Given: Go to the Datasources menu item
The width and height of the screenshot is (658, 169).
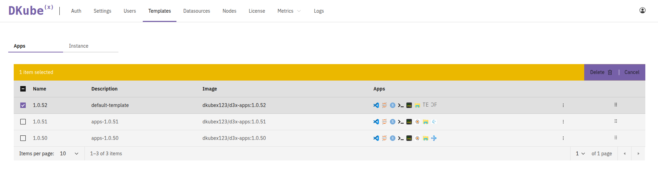Looking at the screenshot, I should [196, 11].
